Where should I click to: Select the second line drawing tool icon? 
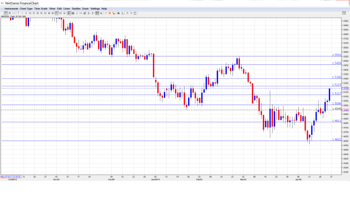coord(93,14)
